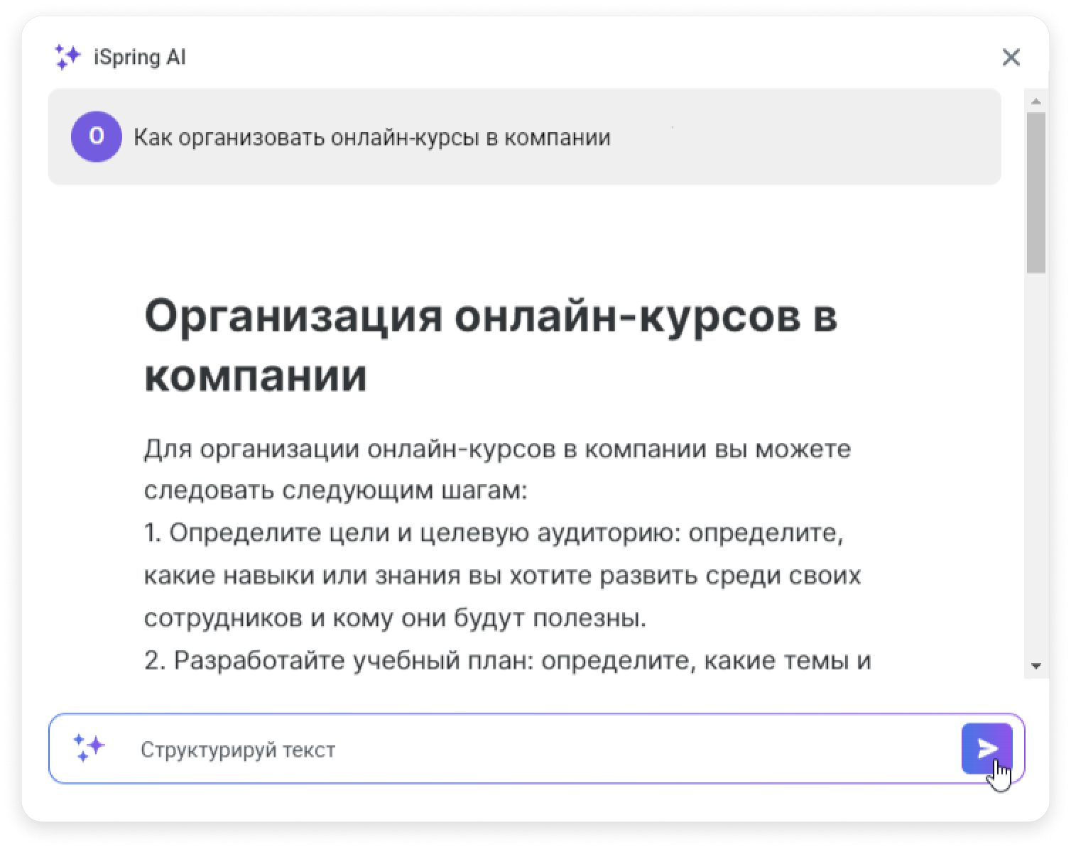
Task: Click the heading 'Организация онлайн-курсов в компании'
Action: [x=491, y=345]
